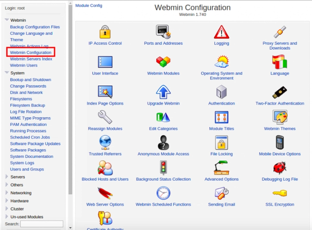Open Certificate Authority key and user icon
Viewport: 312px width, 230px height.
[x=105, y=218]
